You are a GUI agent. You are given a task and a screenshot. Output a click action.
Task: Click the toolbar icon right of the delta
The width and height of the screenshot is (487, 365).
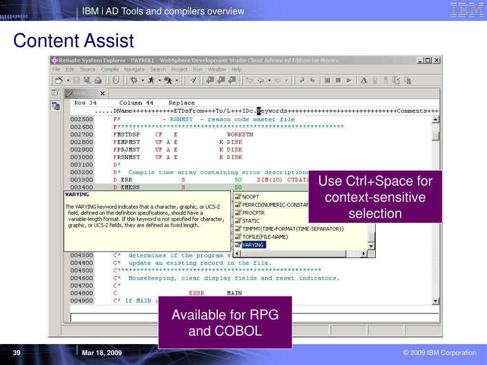tap(375, 80)
